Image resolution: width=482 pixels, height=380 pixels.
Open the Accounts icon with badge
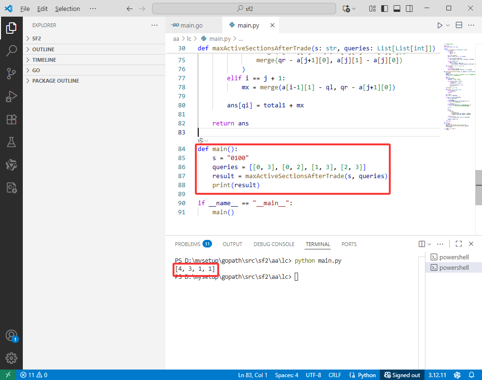coord(12,336)
